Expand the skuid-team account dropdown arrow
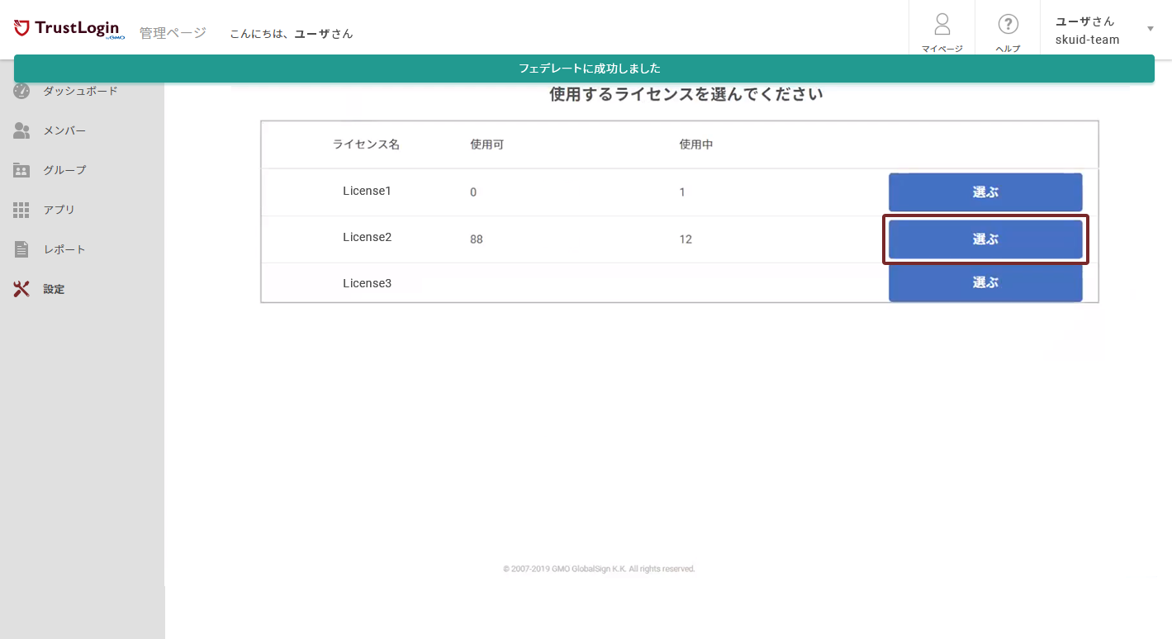The width and height of the screenshot is (1172, 639). (1150, 28)
